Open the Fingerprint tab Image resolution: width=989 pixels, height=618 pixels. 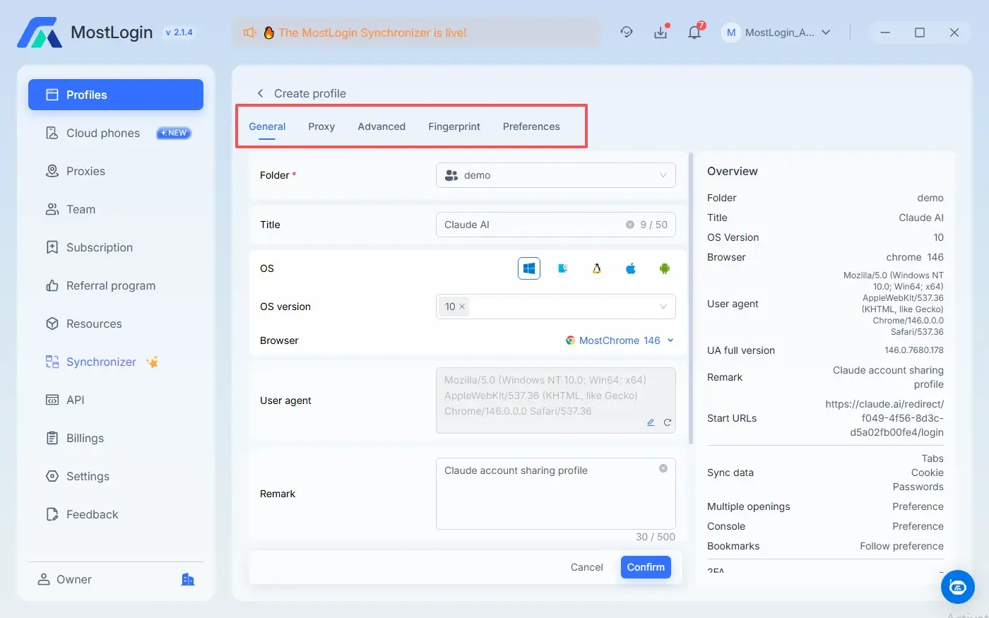coord(454,126)
